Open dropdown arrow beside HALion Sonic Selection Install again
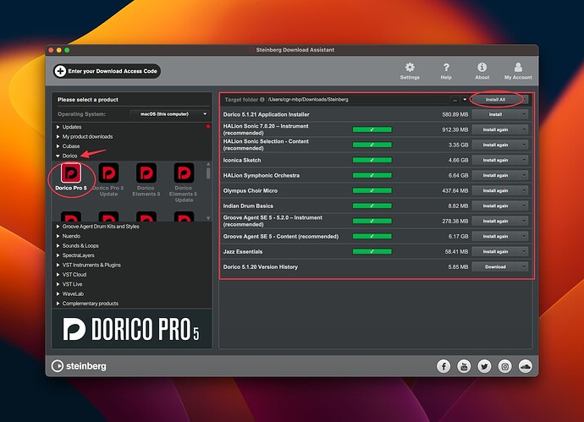 (524, 145)
